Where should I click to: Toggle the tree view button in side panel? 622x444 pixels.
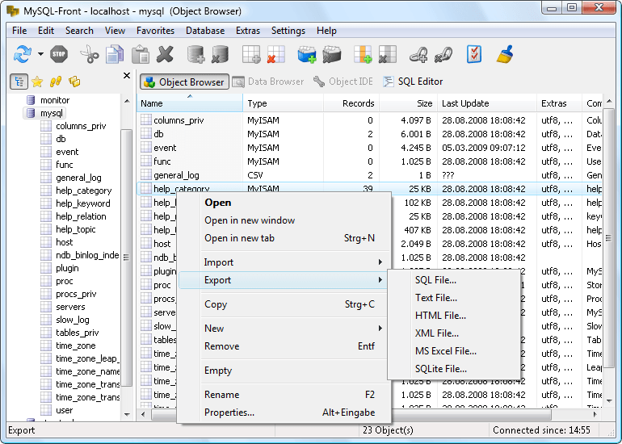(19, 82)
